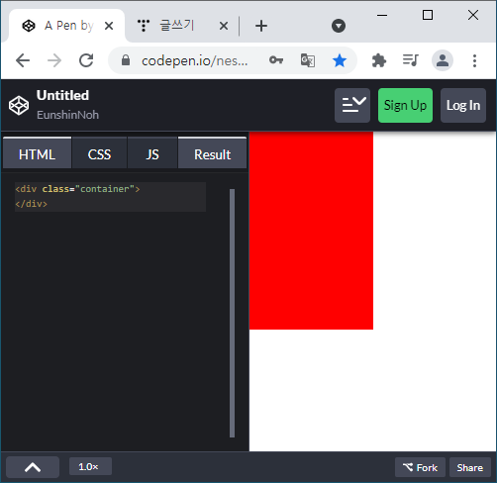Close the 글쓰기 tab
The width and height of the screenshot is (497, 483).
[224, 26]
